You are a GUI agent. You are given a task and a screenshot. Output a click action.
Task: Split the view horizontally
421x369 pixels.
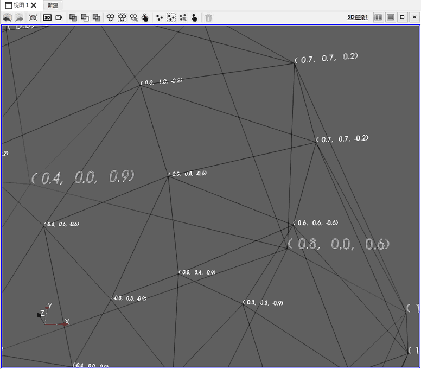[x=378, y=17]
